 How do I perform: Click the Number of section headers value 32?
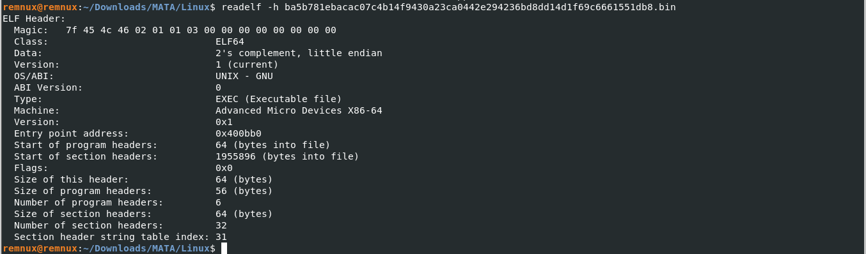(221, 225)
